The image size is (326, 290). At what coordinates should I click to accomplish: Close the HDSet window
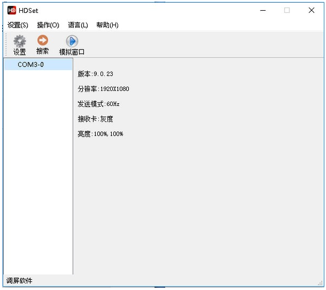click(x=311, y=10)
